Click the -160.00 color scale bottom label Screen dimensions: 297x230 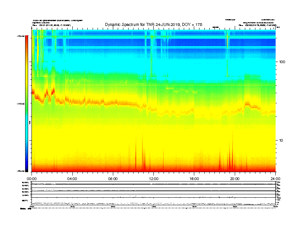click(x=21, y=171)
